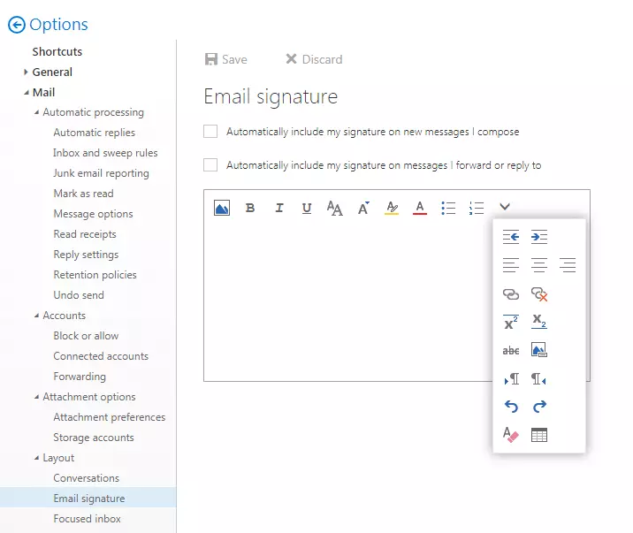Screen dimensions: 633x533
Task: Open Message options
Action: [x=93, y=214]
